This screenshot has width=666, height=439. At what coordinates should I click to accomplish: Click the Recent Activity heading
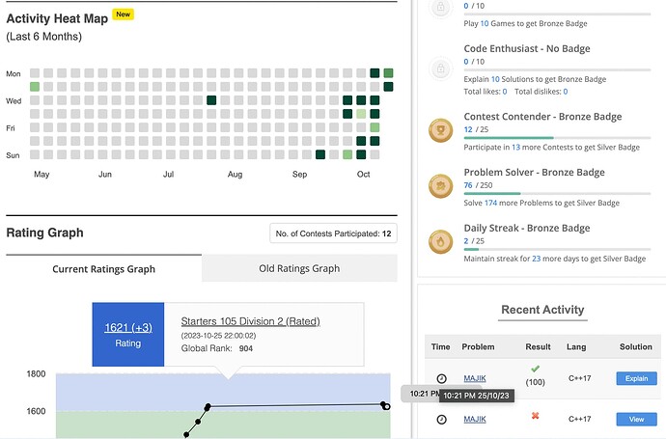click(542, 310)
